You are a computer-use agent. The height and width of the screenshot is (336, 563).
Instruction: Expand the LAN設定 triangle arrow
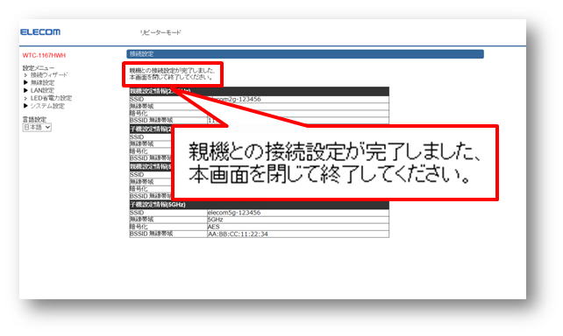25,90
